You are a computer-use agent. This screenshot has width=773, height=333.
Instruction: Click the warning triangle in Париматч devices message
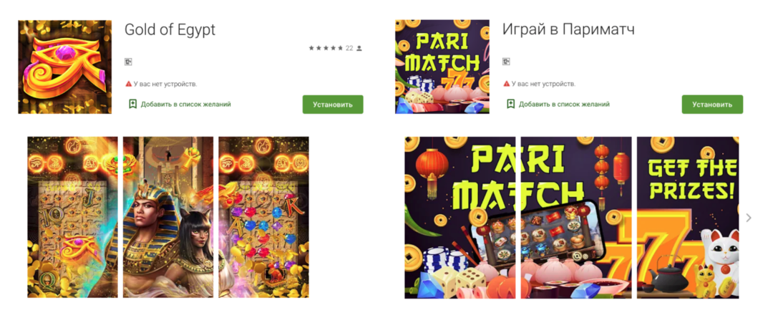[x=506, y=84]
